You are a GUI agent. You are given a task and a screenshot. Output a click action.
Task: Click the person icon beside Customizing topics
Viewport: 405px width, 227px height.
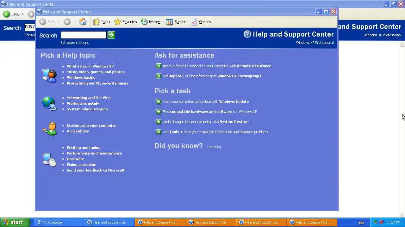(50, 129)
